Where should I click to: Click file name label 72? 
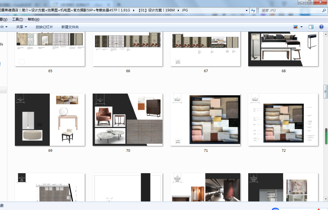coord(284,150)
